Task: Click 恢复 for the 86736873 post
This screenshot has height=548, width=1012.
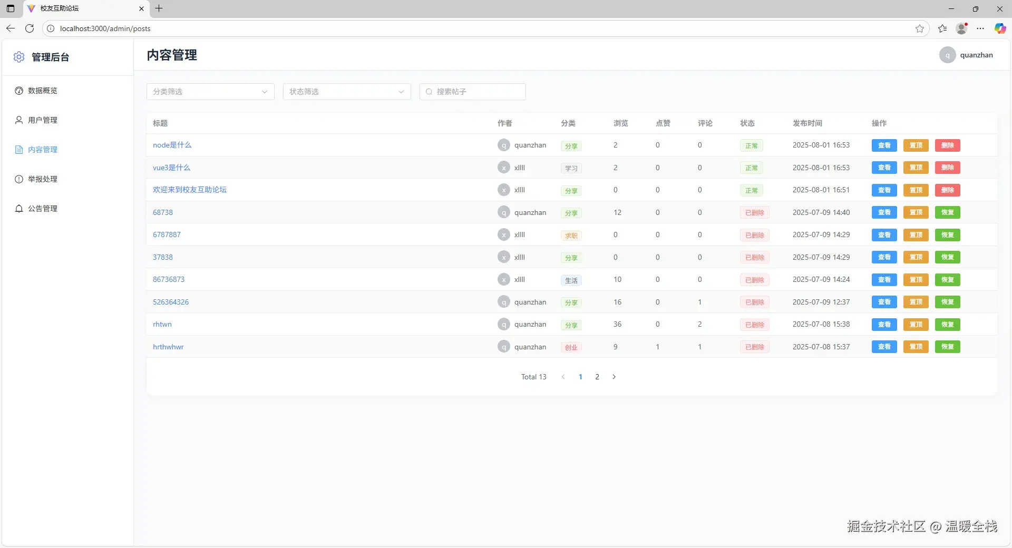Action: 948,280
